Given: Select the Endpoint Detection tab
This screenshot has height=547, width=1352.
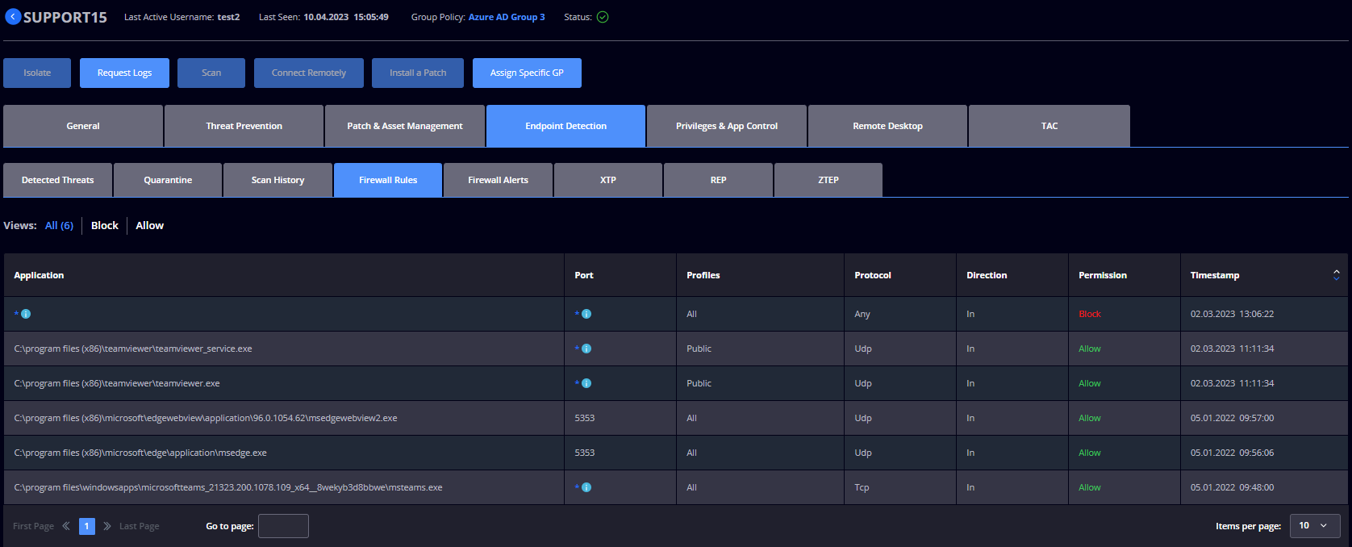Looking at the screenshot, I should click(565, 126).
